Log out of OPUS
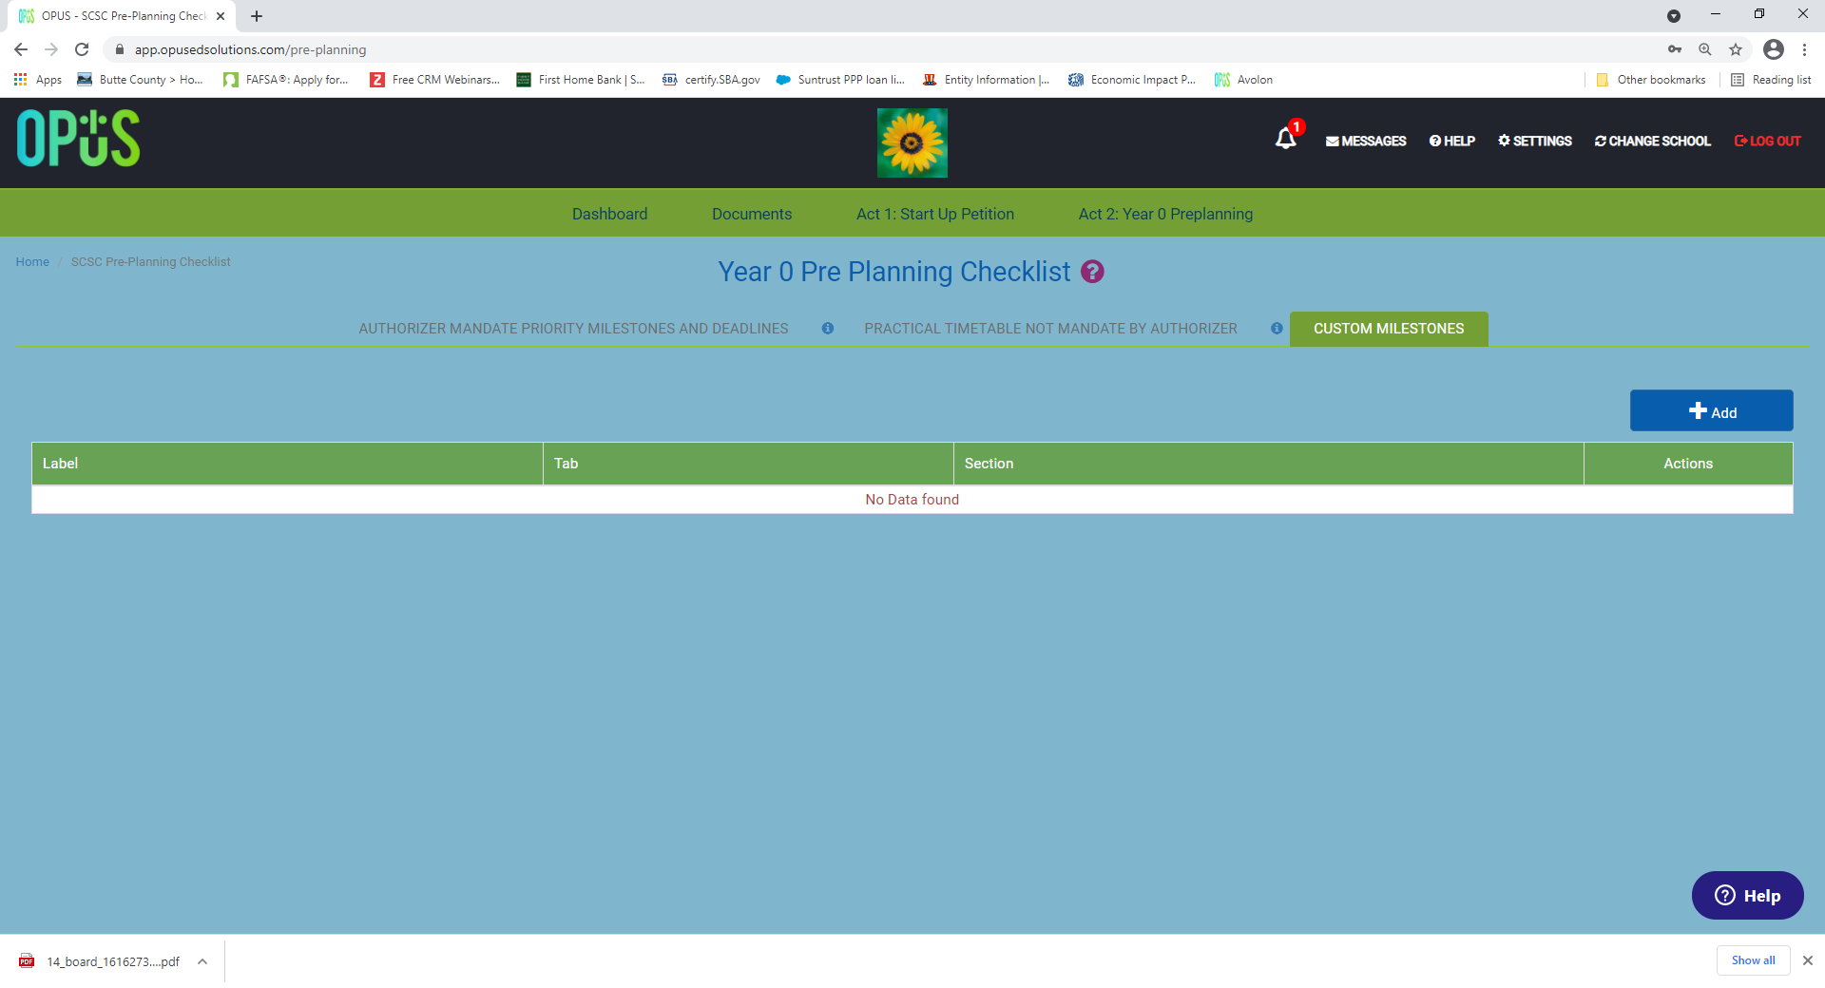1825x988 pixels. 1768,141
